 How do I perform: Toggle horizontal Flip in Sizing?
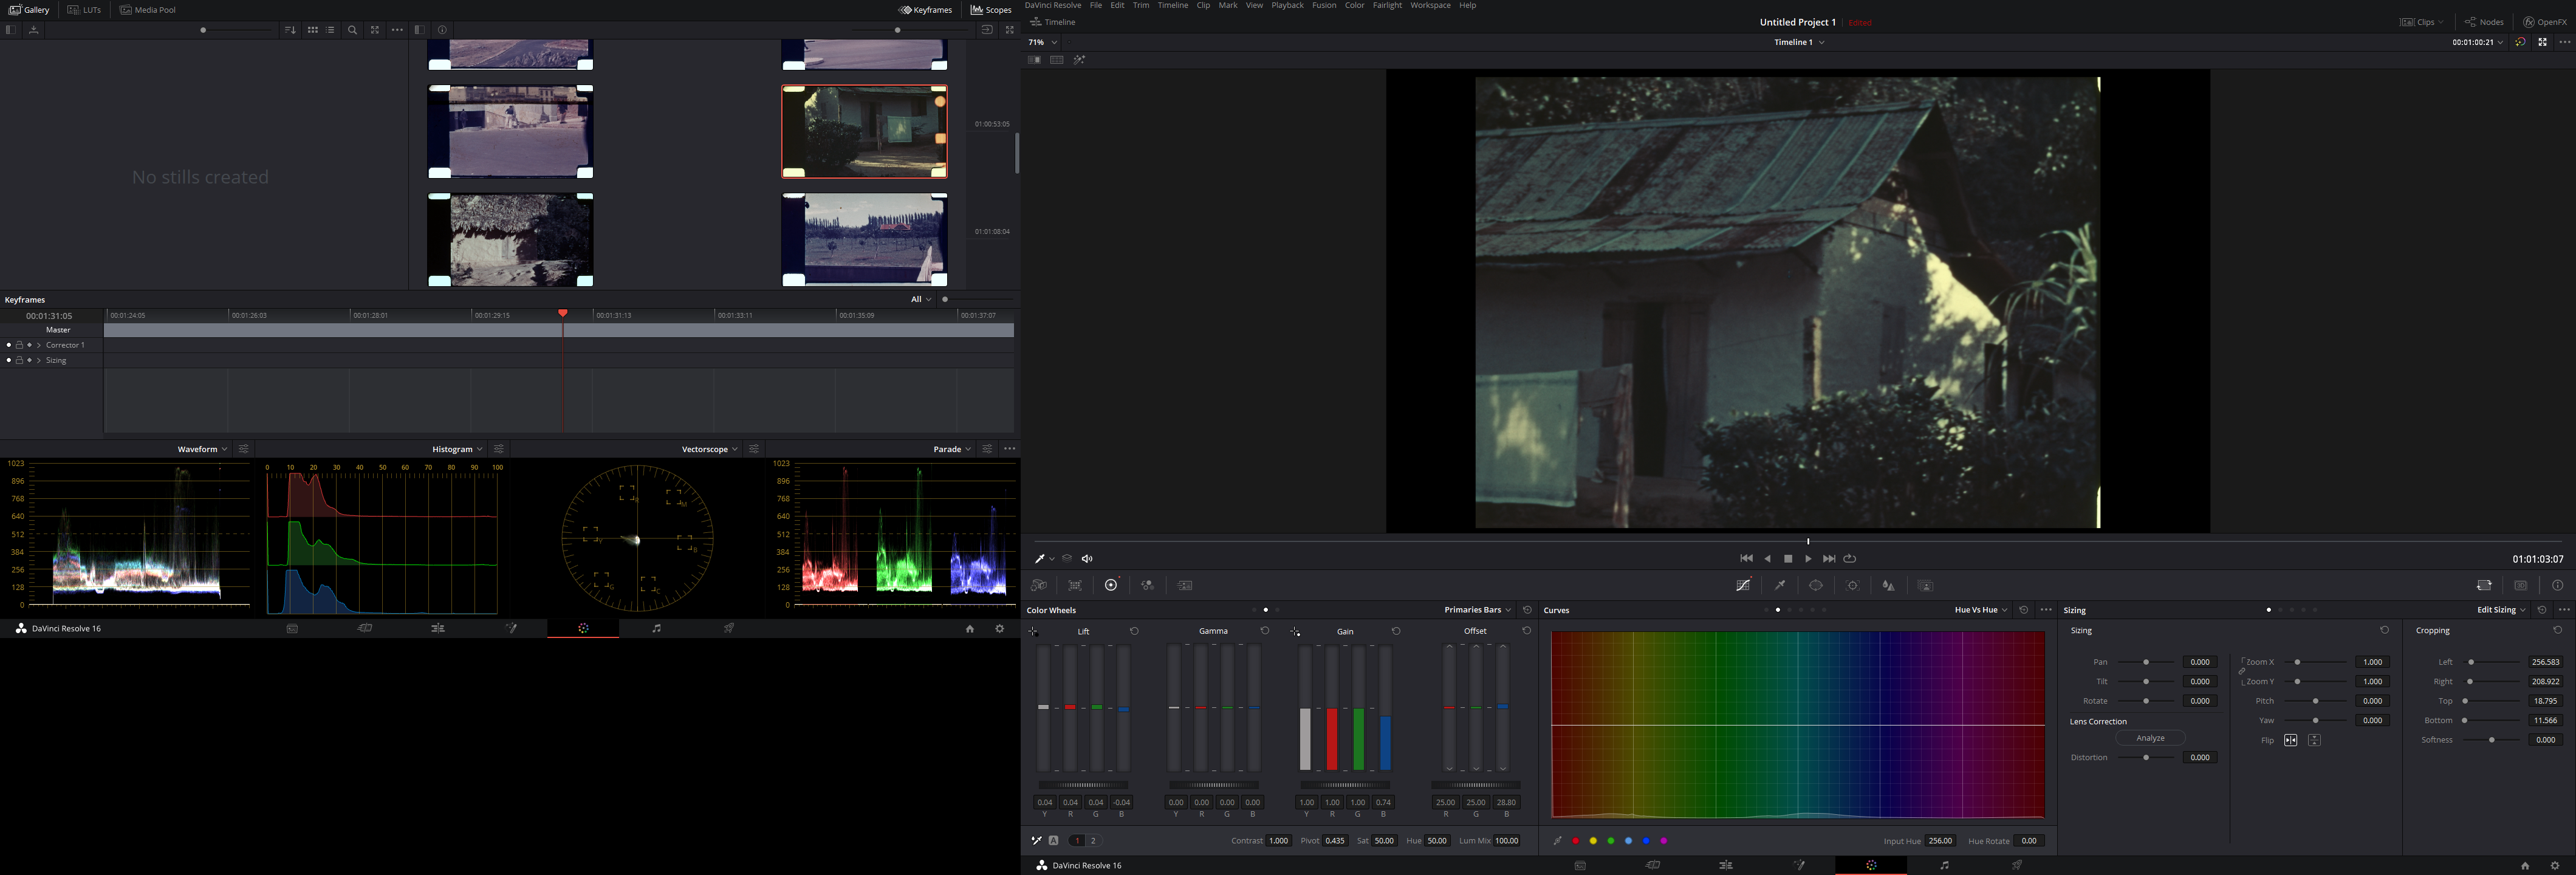[2290, 740]
